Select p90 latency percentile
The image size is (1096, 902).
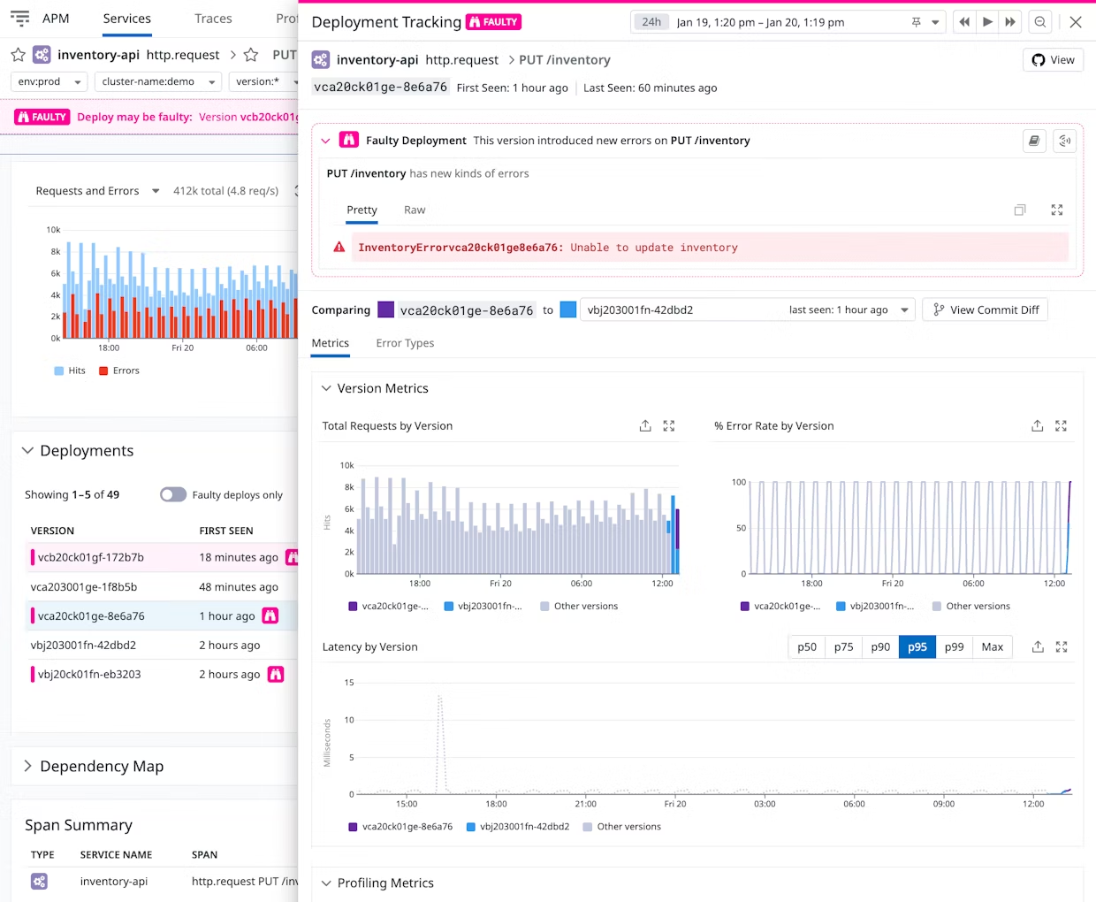click(880, 647)
